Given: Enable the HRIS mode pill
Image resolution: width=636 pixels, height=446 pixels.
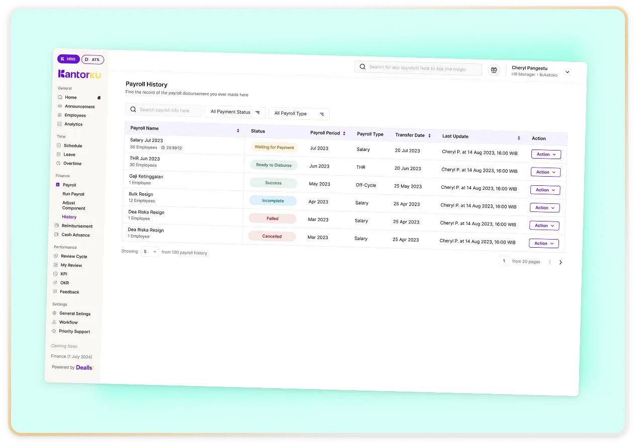Looking at the screenshot, I should click(68, 58).
